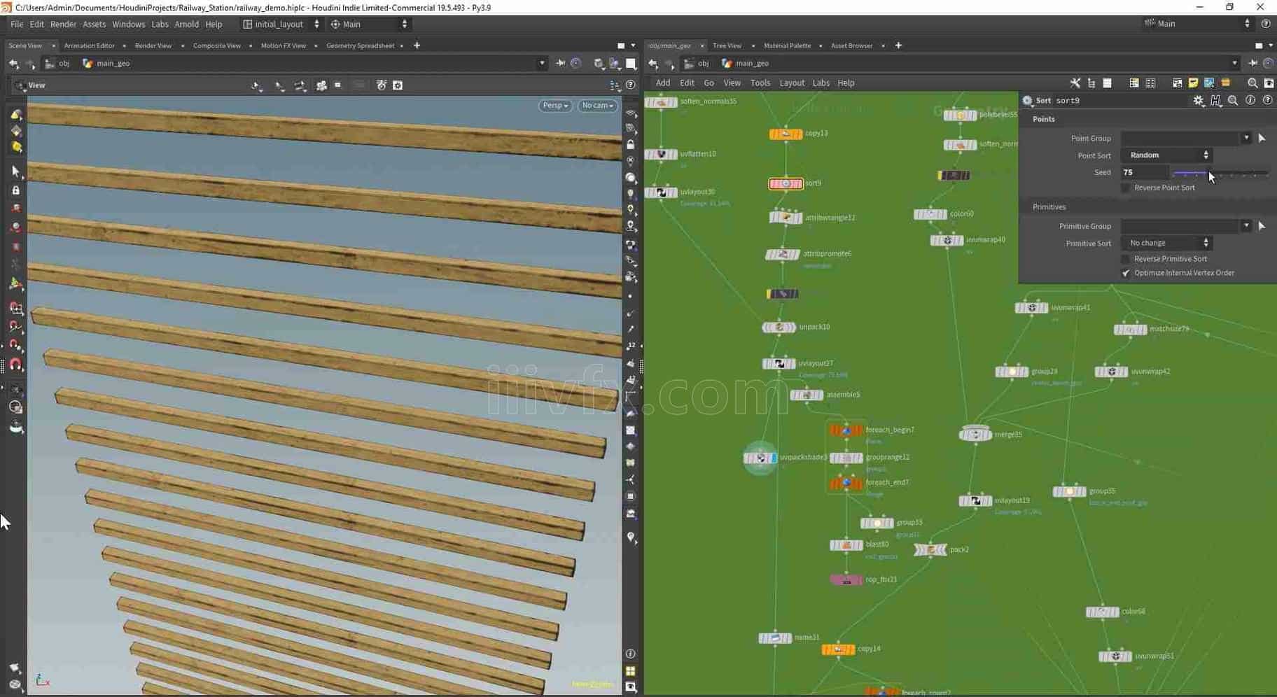Select the uvlayout27 node

[x=779, y=364]
